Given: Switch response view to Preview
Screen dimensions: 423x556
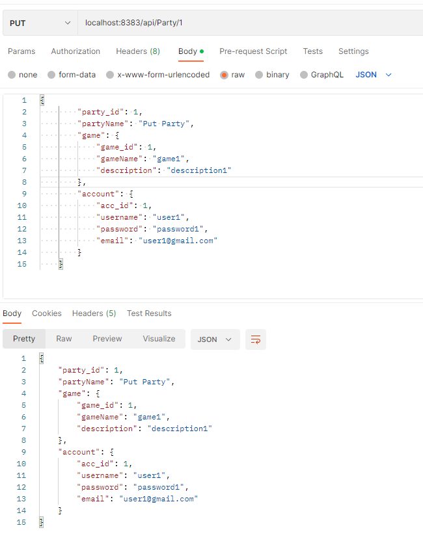Looking at the screenshot, I should click(x=107, y=339).
